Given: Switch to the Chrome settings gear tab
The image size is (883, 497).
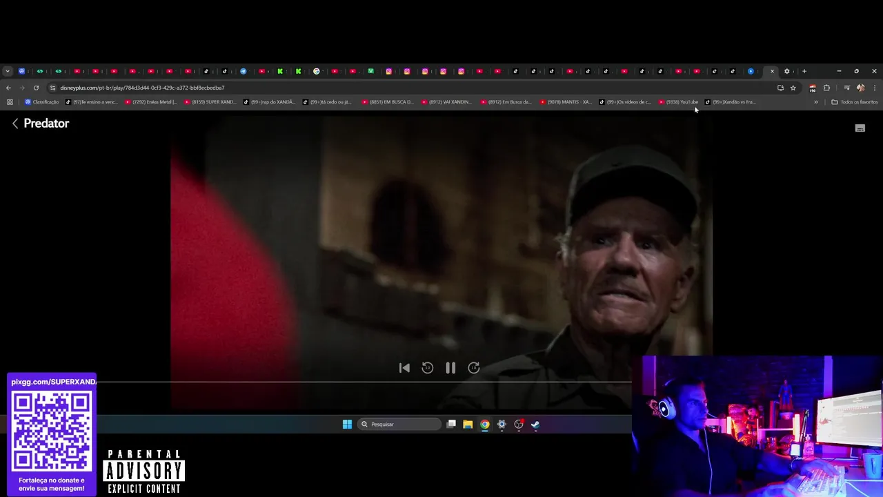Looking at the screenshot, I should (x=787, y=71).
